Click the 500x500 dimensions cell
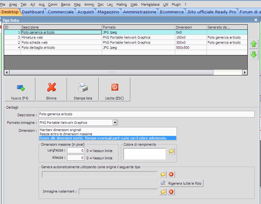Screen dimensions: 261x204 191,48
